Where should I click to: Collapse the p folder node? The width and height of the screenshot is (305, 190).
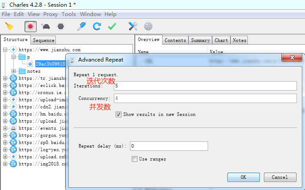[x=13, y=57]
